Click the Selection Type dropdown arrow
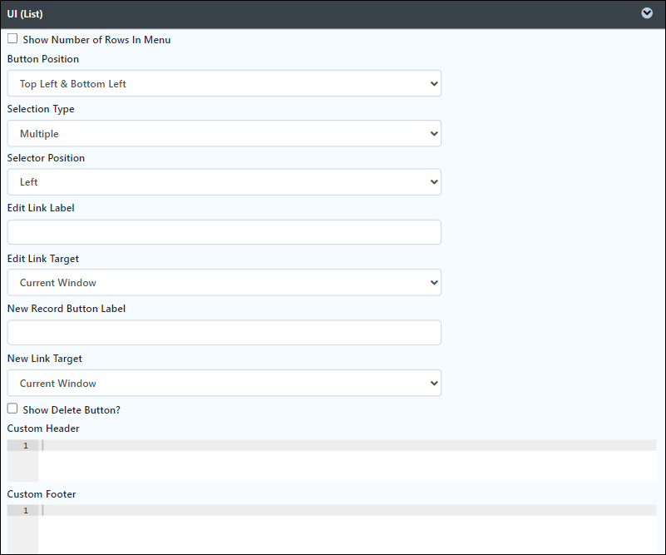 434,134
